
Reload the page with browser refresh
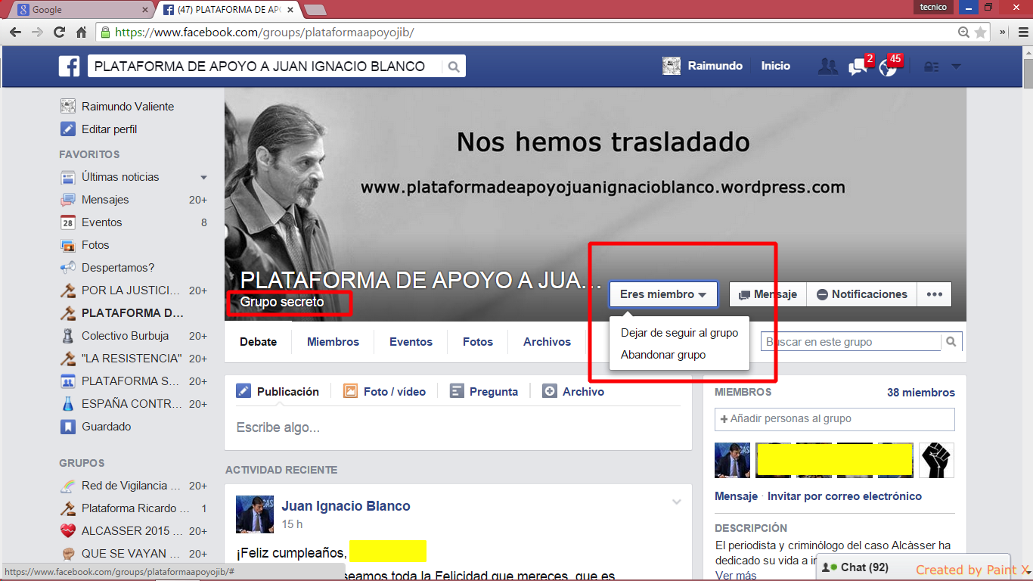[59, 33]
